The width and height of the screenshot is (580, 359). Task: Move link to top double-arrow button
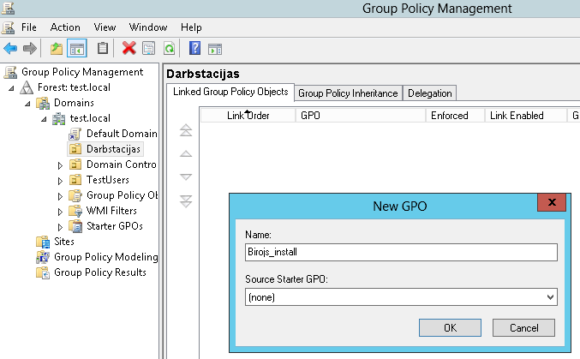click(x=186, y=130)
